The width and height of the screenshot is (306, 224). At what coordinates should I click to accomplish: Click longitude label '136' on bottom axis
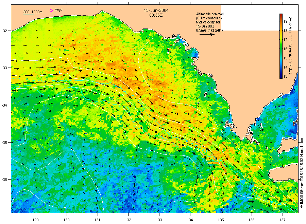pyautogui.click(x=252, y=220)
